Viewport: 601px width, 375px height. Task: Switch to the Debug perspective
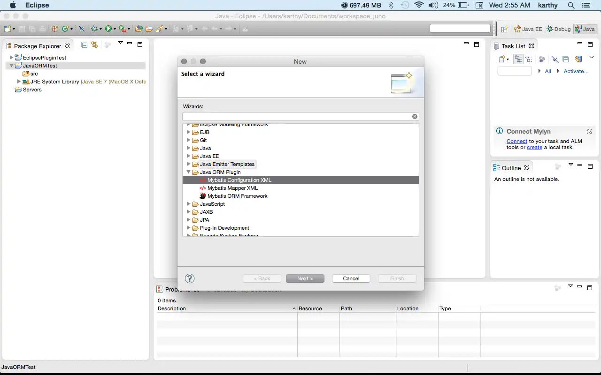coord(558,29)
